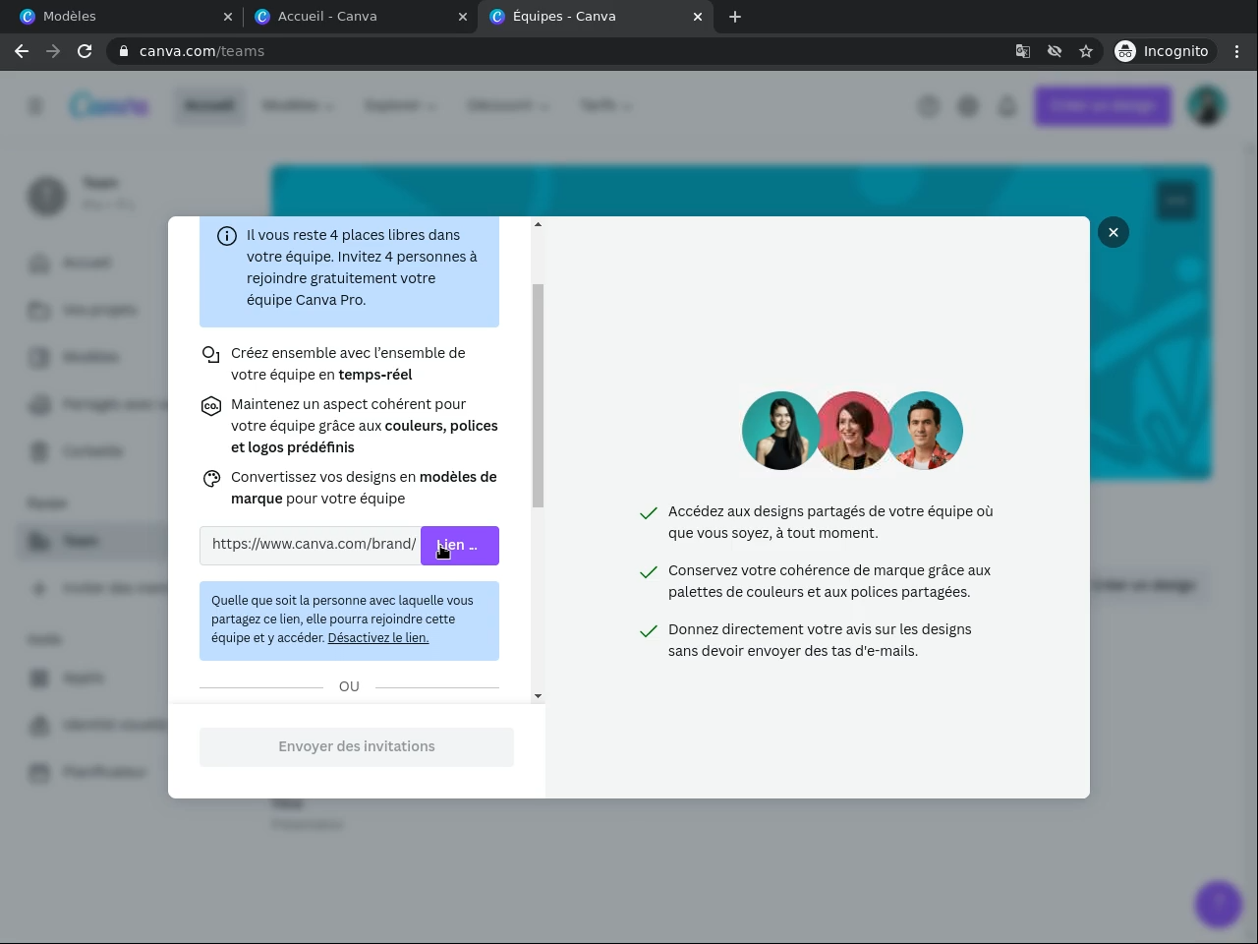This screenshot has width=1258, height=944.
Task: Close the team invitation dialog
Action: point(1114,232)
